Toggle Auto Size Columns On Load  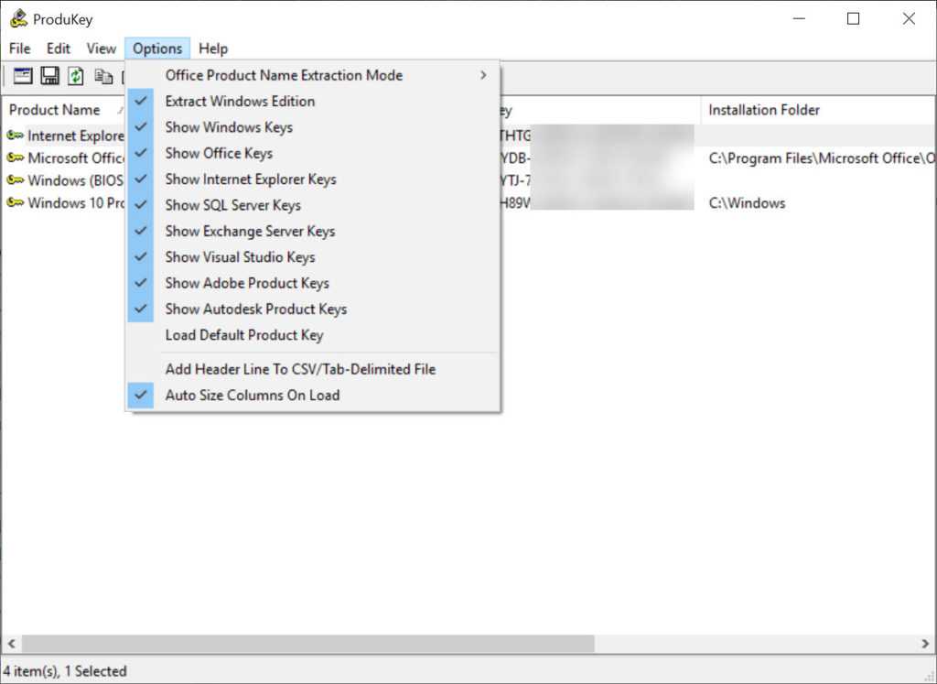[x=313, y=396]
